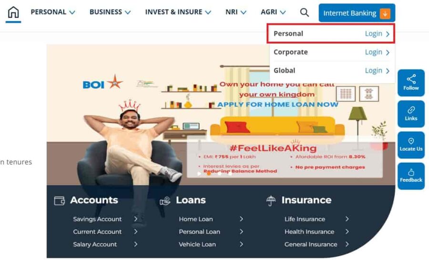The width and height of the screenshot is (429, 260).
Task: Click the Locate Us pin icon
Action: (411, 141)
